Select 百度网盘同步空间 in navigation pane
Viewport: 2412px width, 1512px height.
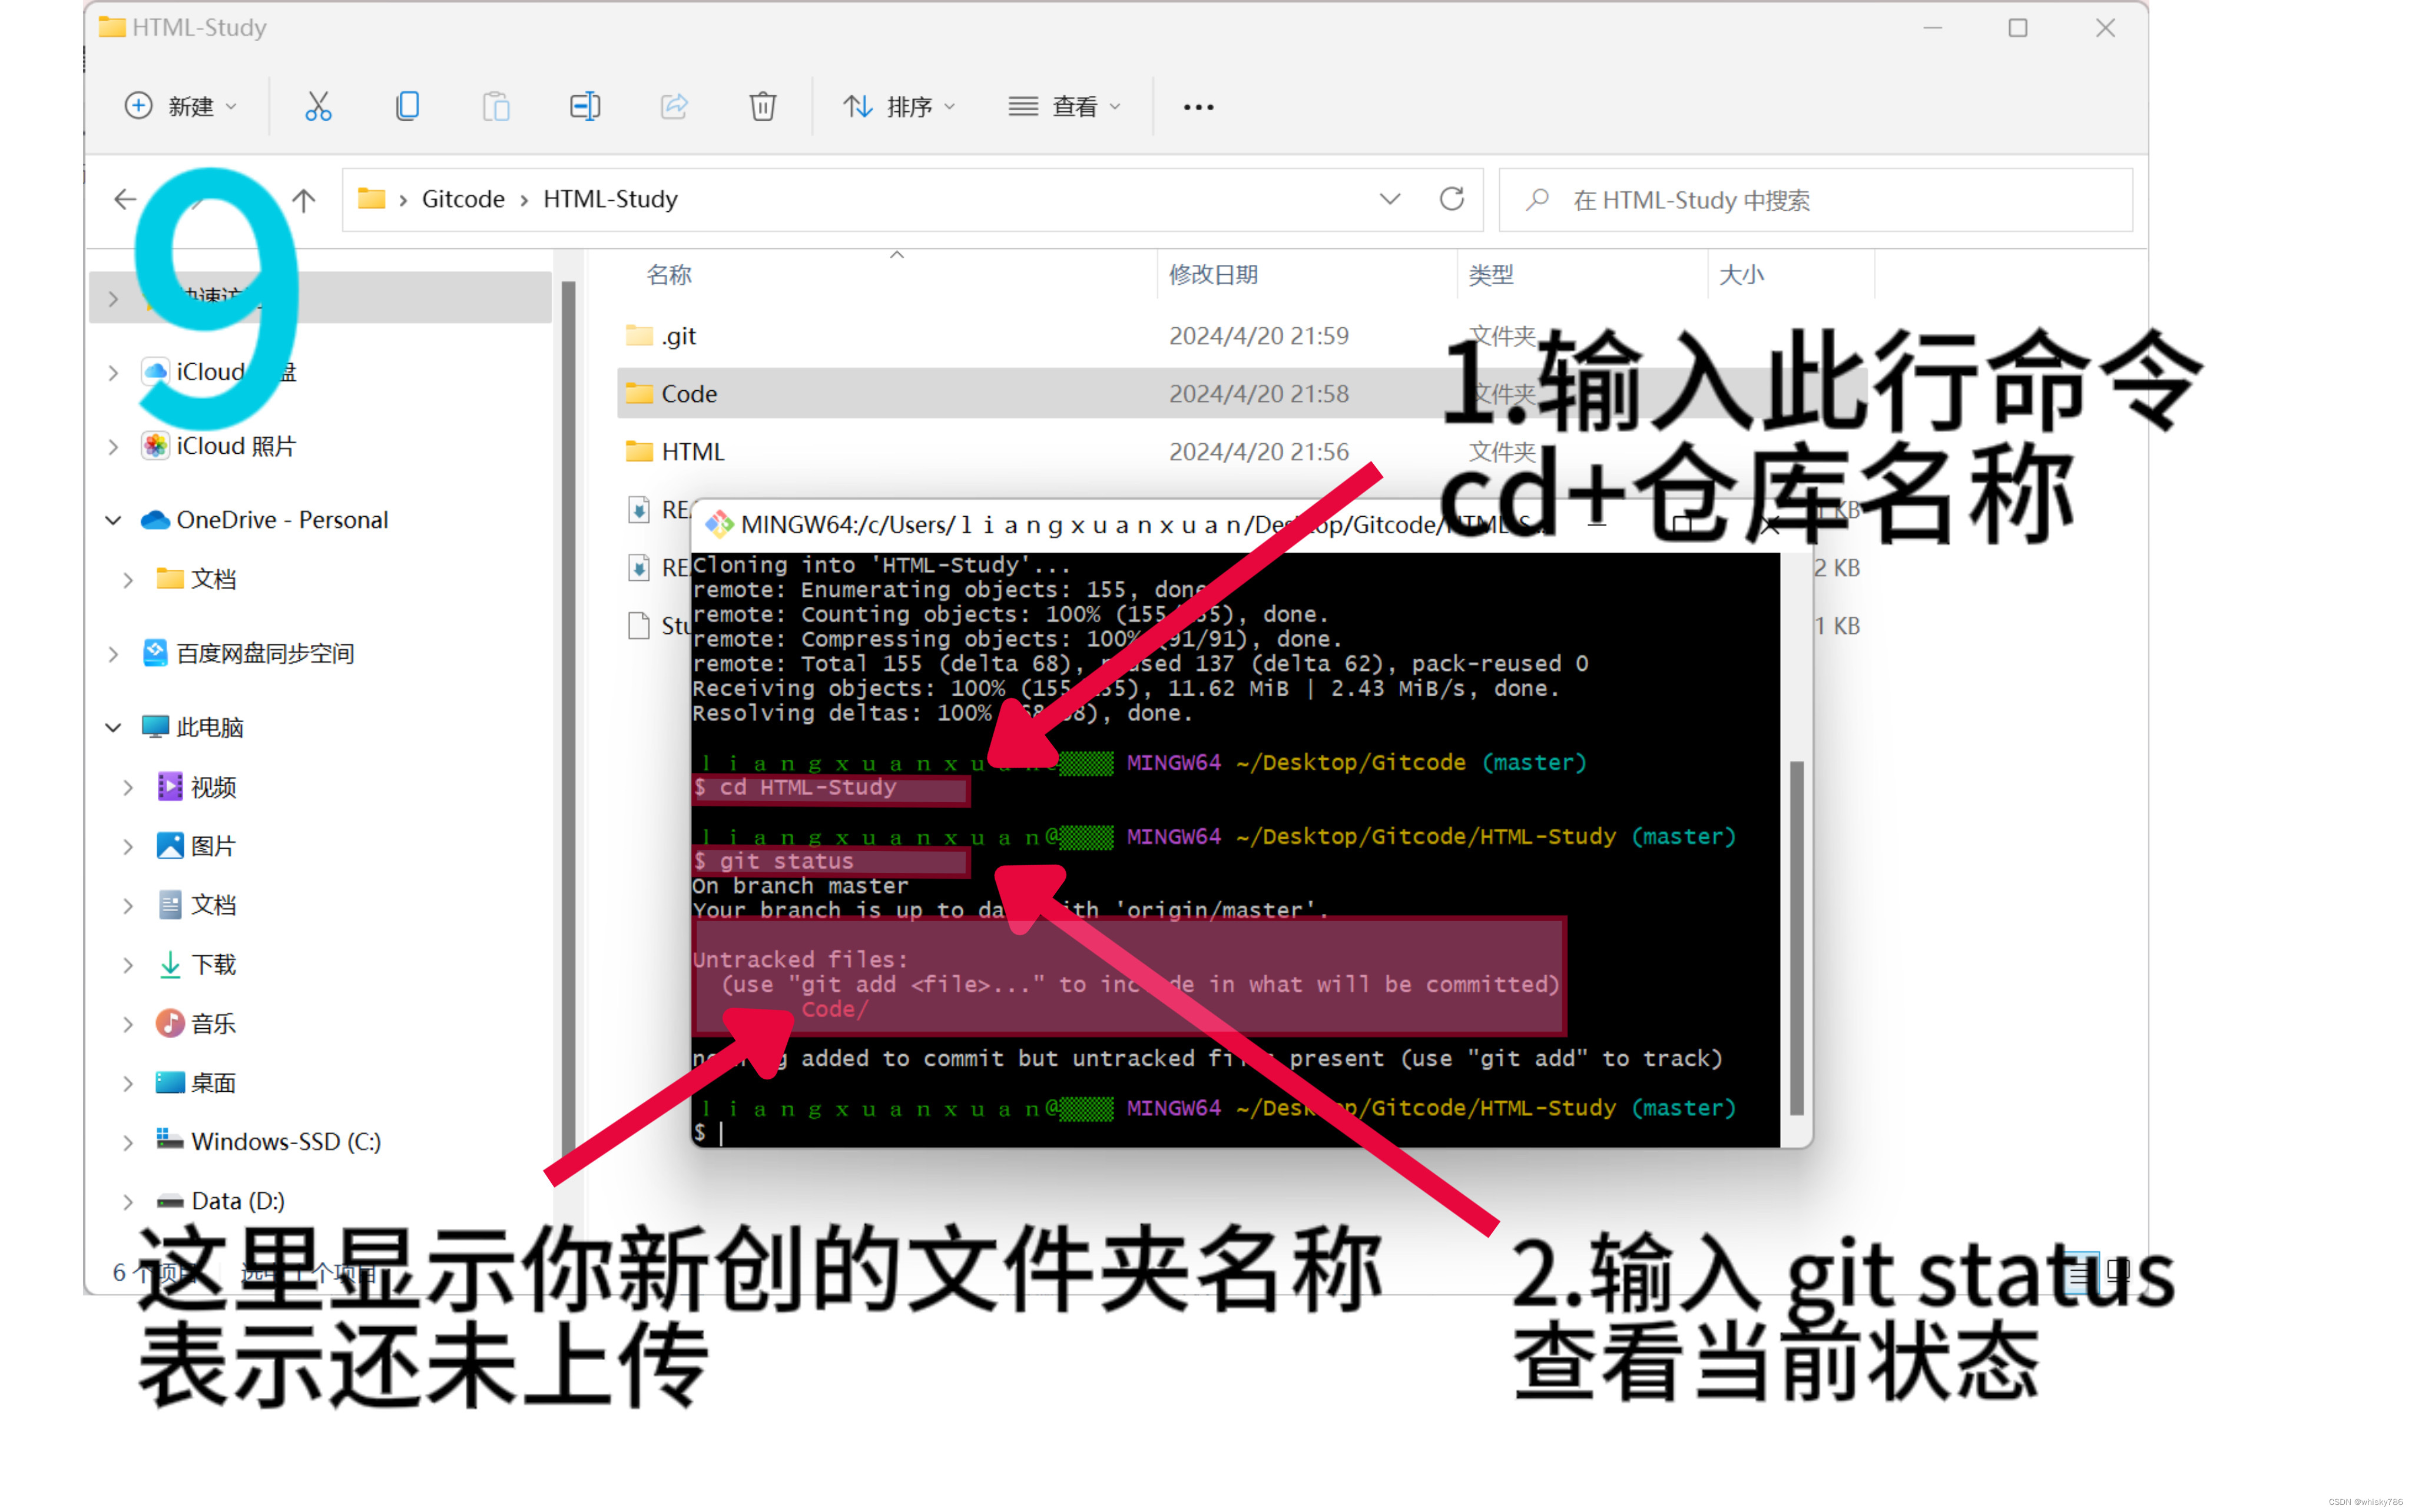(264, 653)
